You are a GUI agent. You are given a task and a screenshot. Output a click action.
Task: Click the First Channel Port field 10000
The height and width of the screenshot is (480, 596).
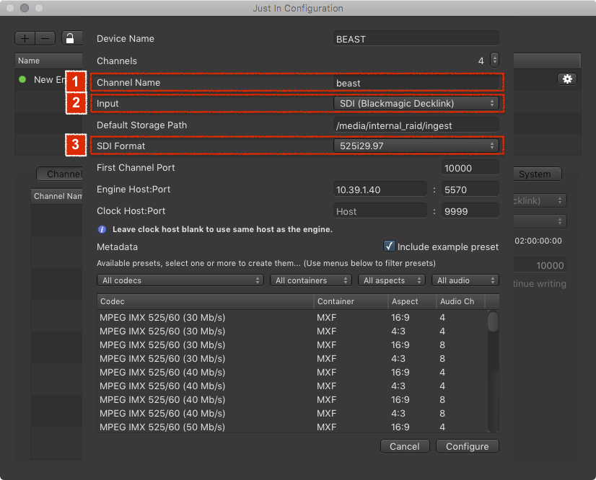(x=470, y=168)
